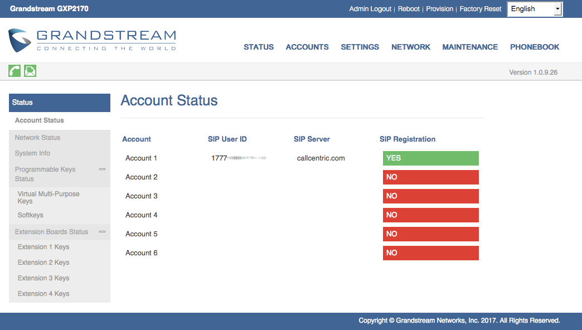Click Account 3 red NO registration status

coord(430,196)
